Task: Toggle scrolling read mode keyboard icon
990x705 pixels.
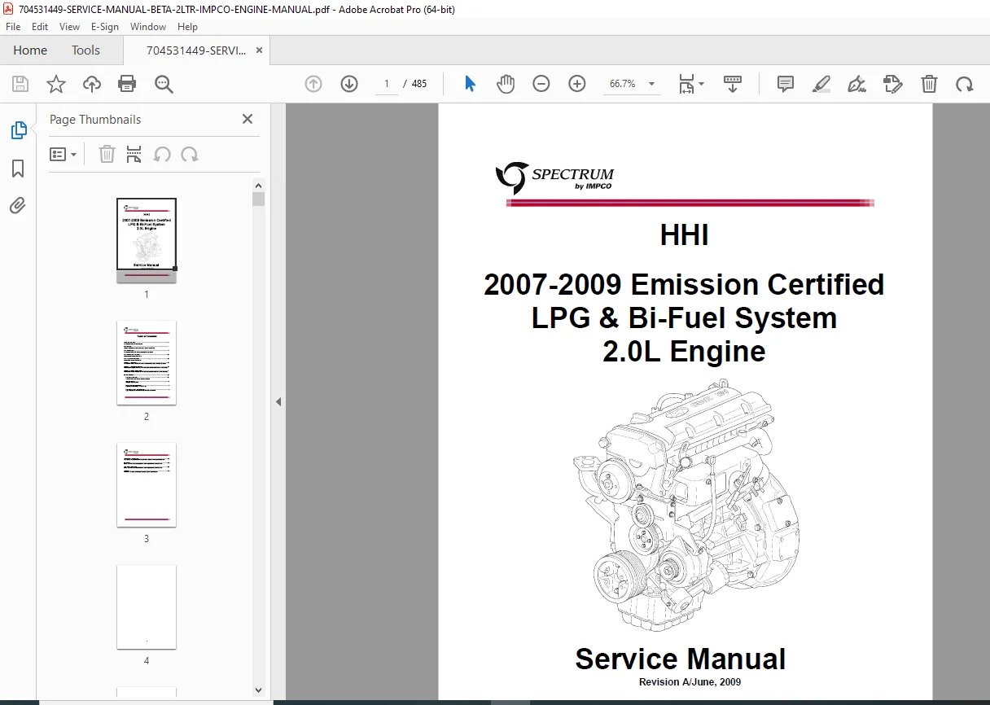Action: coord(733,84)
